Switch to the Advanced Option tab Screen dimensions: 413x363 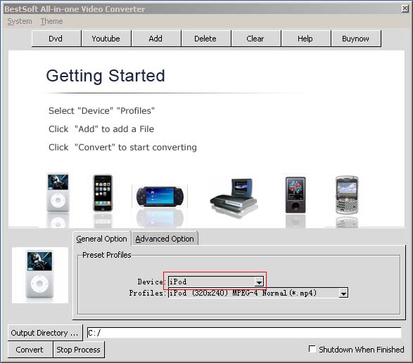(165, 239)
